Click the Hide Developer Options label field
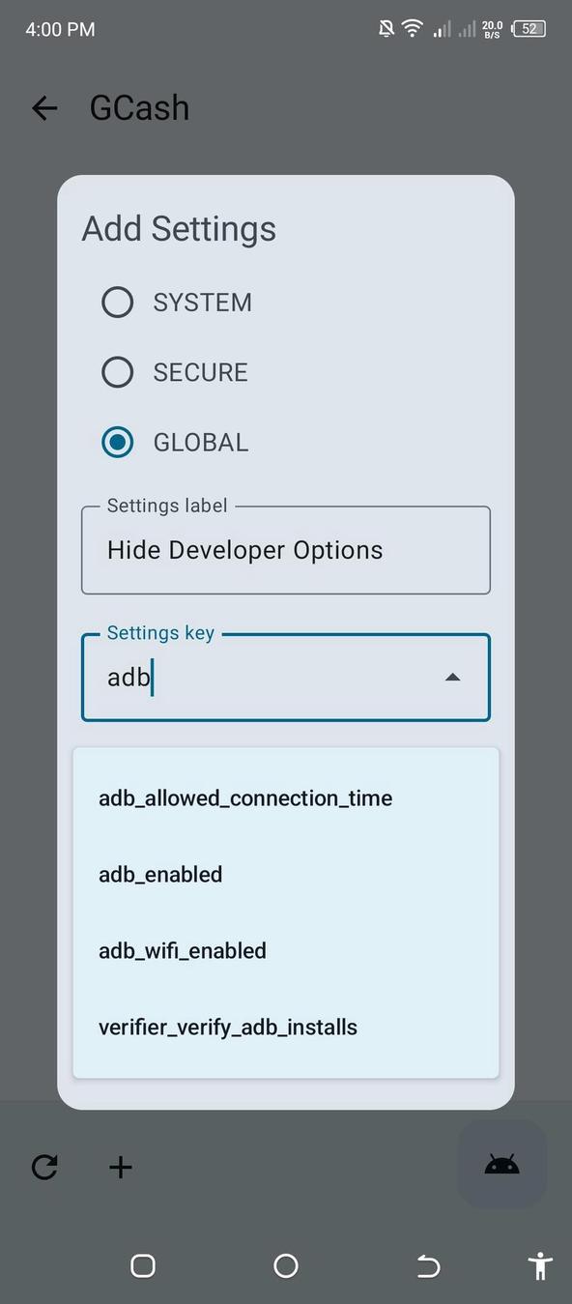 tap(286, 550)
